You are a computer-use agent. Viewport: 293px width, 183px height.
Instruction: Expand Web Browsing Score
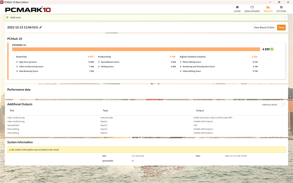(17, 71)
